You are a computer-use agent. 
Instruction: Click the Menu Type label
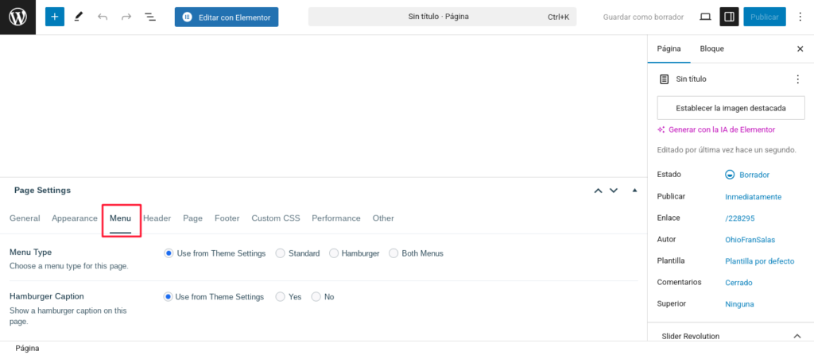coord(31,253)
